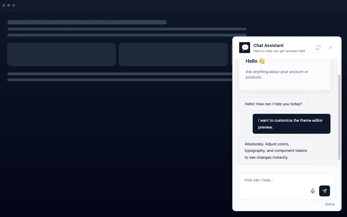
Task: Activate the microphone voice input
Action: pyautogui.click(x=312, y=191)
